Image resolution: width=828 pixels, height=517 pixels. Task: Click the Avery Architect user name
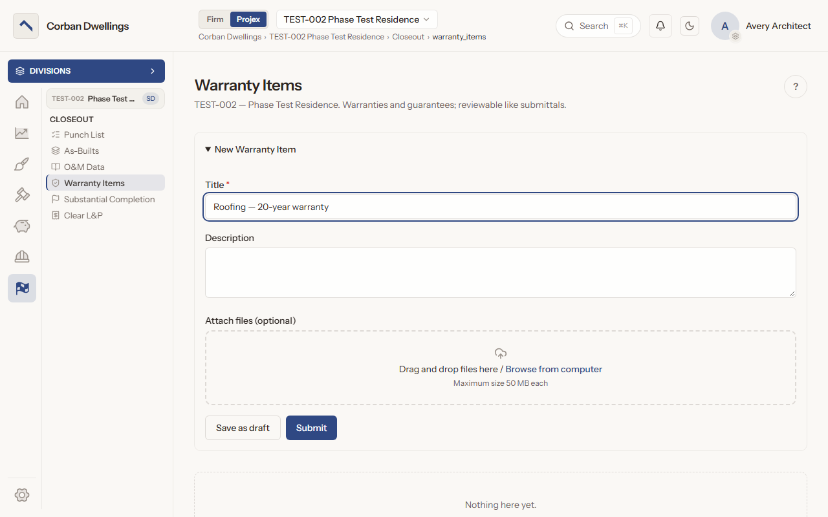(778, 26)
